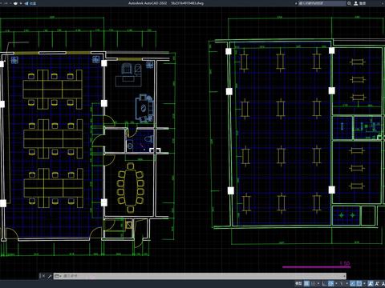Open the user sign-in account icon

click(x=356, y=3)
